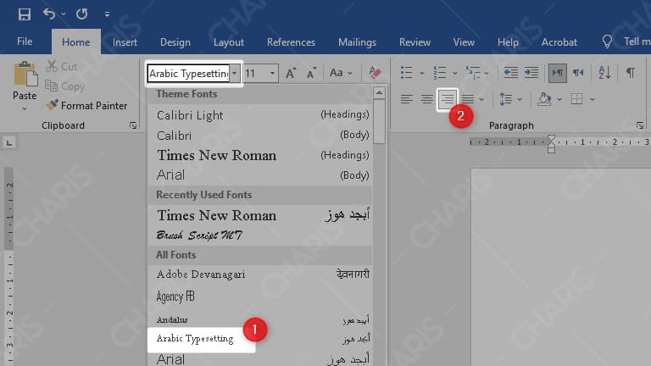
Task: Open the Design tab
Action: click(x=175, y=42)
